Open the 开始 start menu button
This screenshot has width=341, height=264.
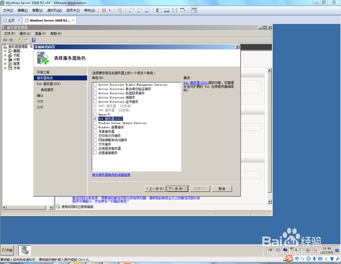click(x=7, y=250)
